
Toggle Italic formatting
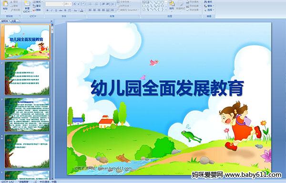(51, 10)
